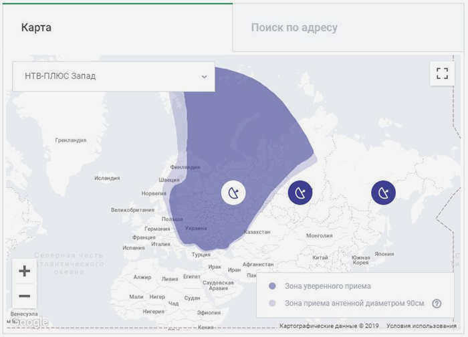Click the Нигер map label
This screenshot has height=337, width=468.
click(x=157, y=297)
